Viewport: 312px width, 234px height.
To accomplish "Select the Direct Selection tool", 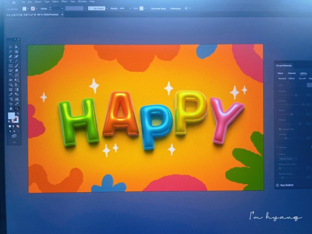I will pyautogui.click(x=17, y=47).
